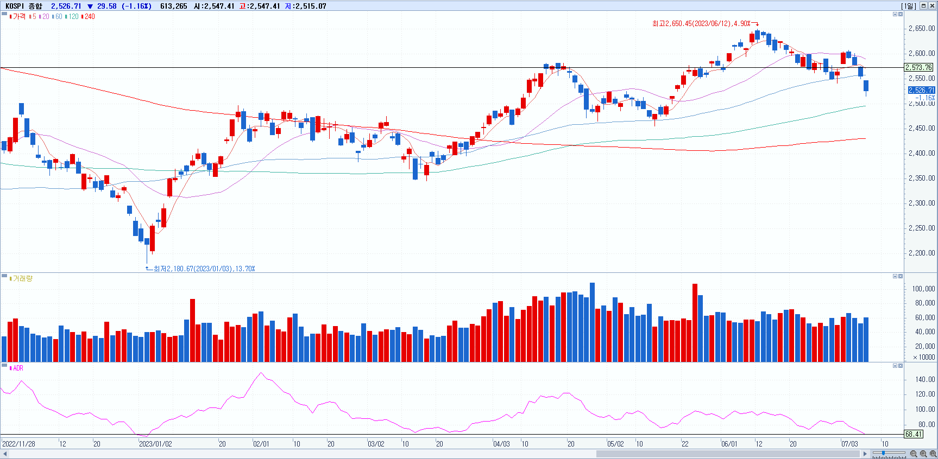938x459 pixels.
Task: Click the zoom in magnifier icon
Action: (923, 454)
